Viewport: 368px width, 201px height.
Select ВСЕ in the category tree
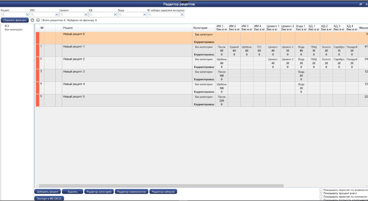coord(7,26)
